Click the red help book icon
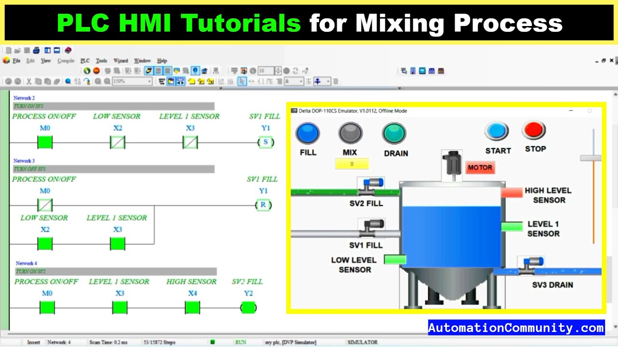618x347 pixels. [x=68, y=50]
